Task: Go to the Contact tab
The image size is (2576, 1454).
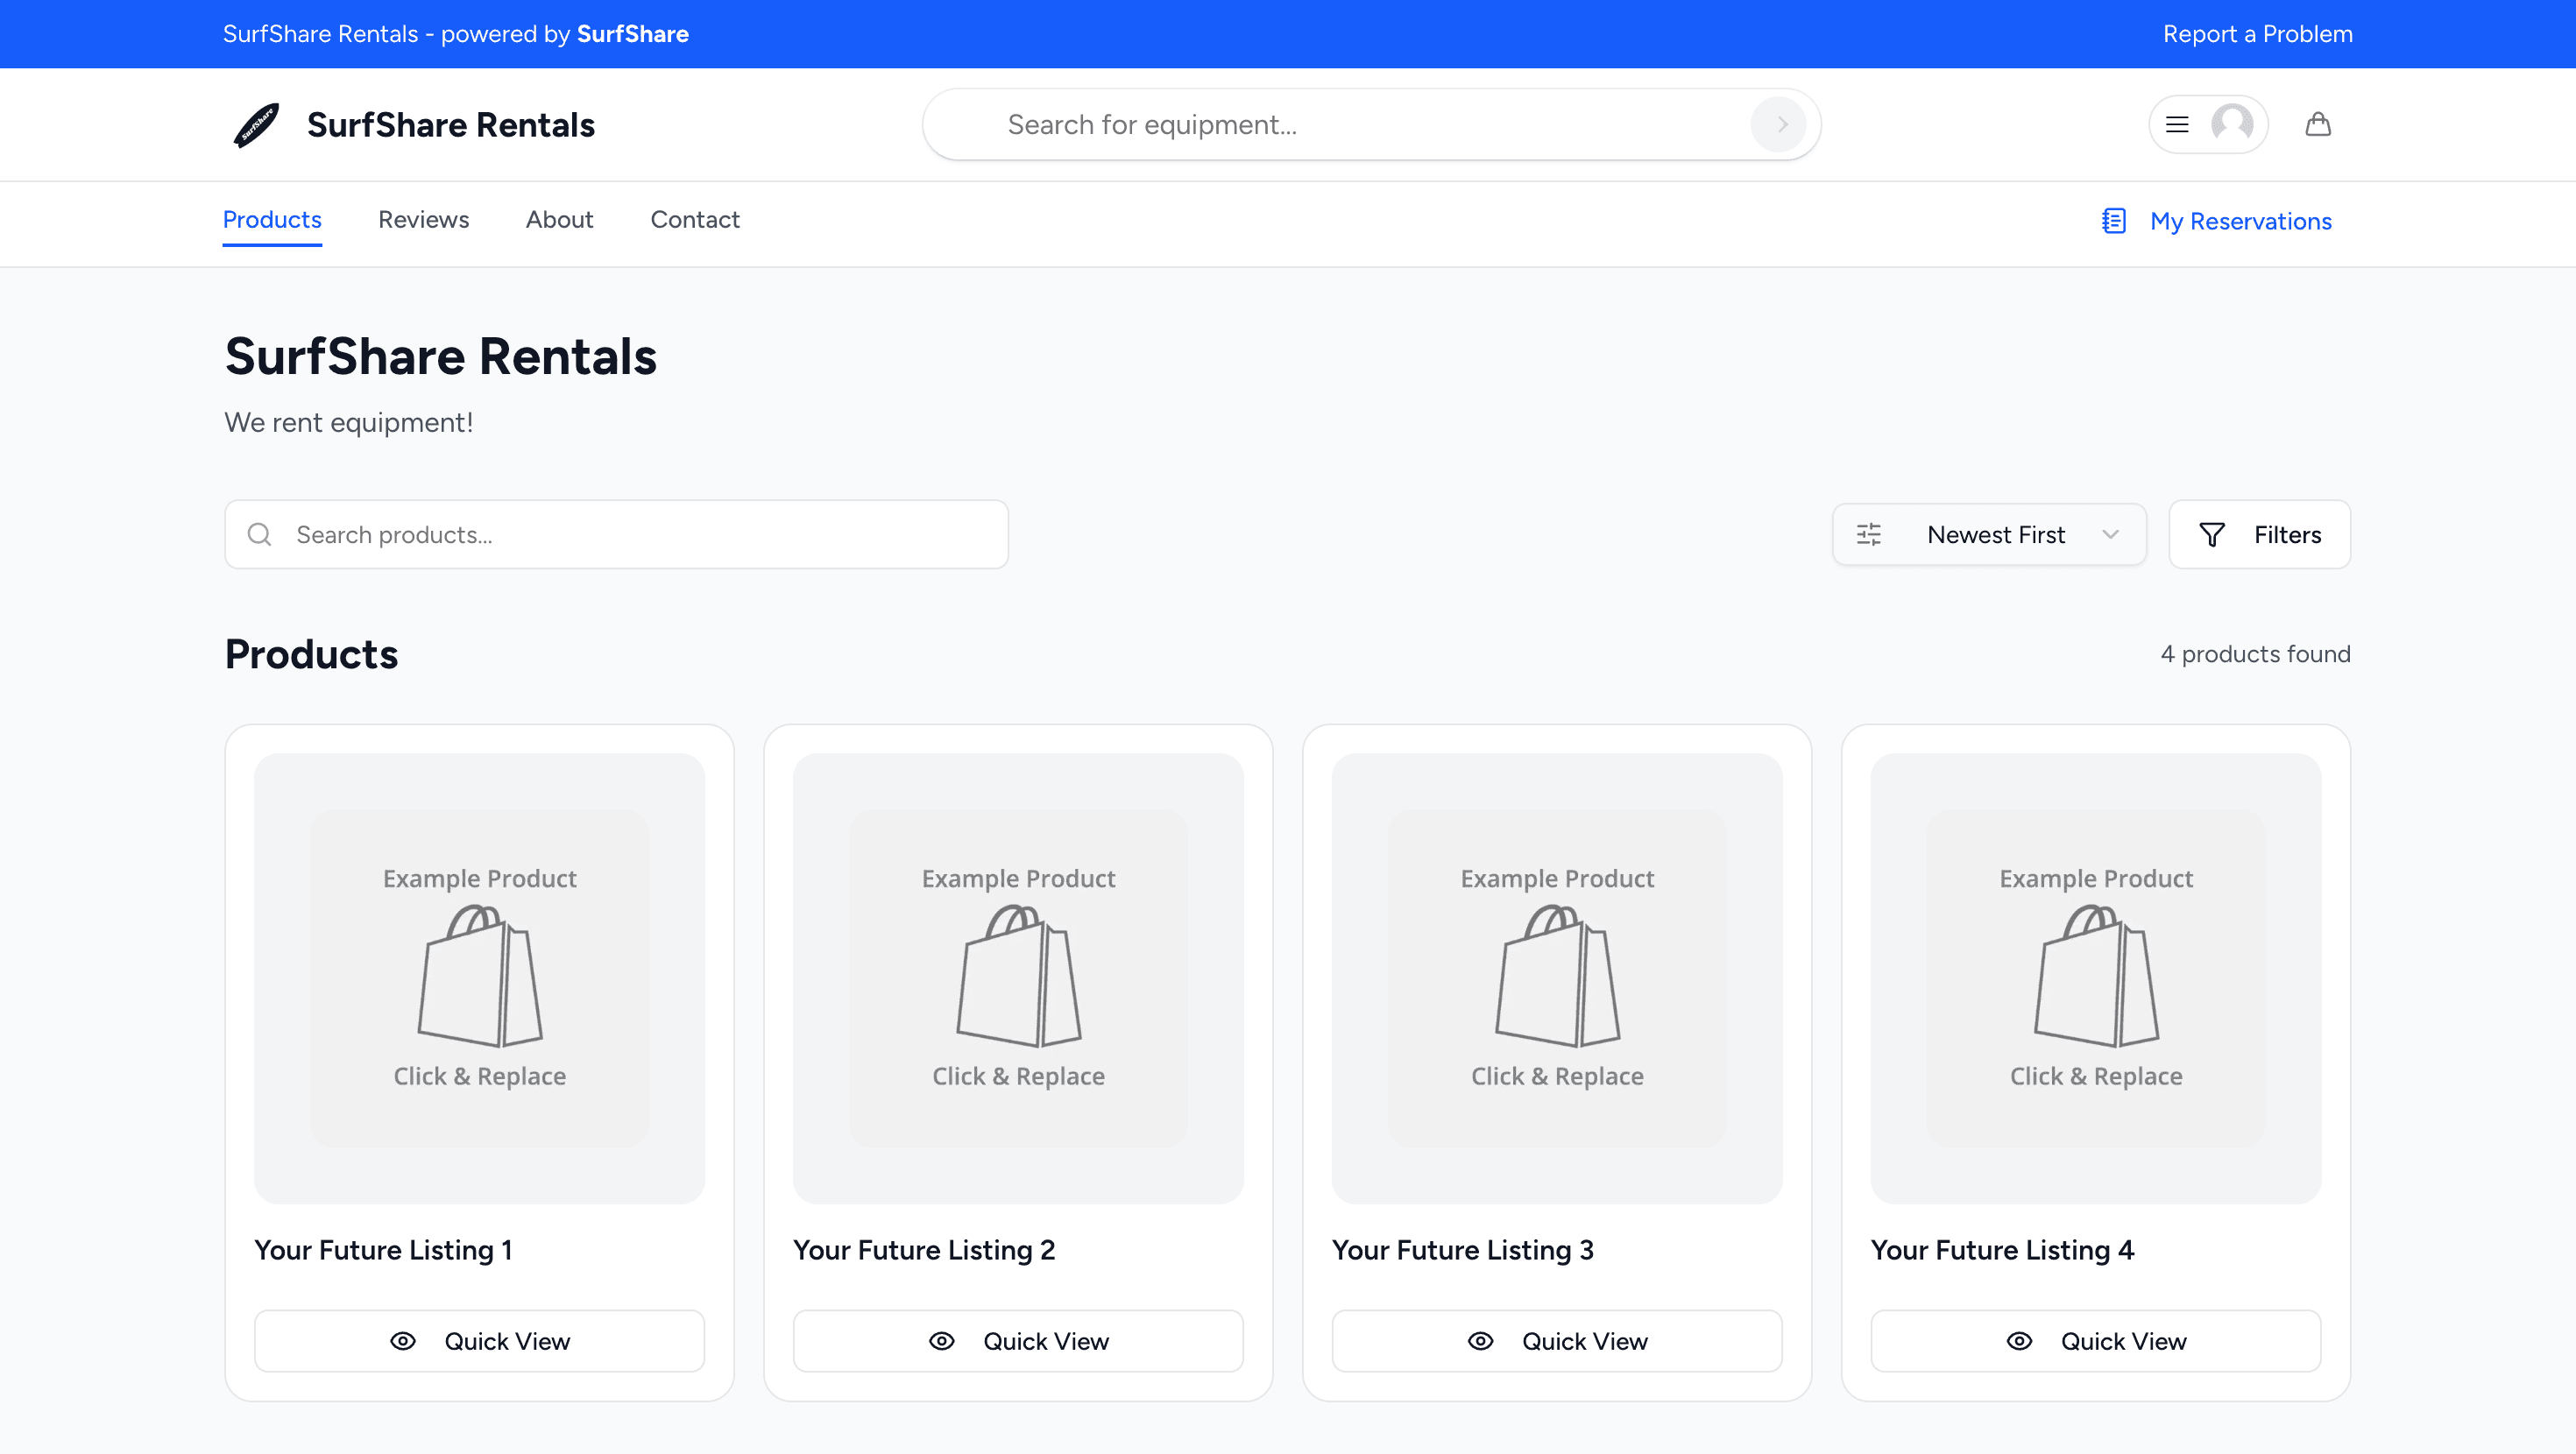Action: pos(694,220)
